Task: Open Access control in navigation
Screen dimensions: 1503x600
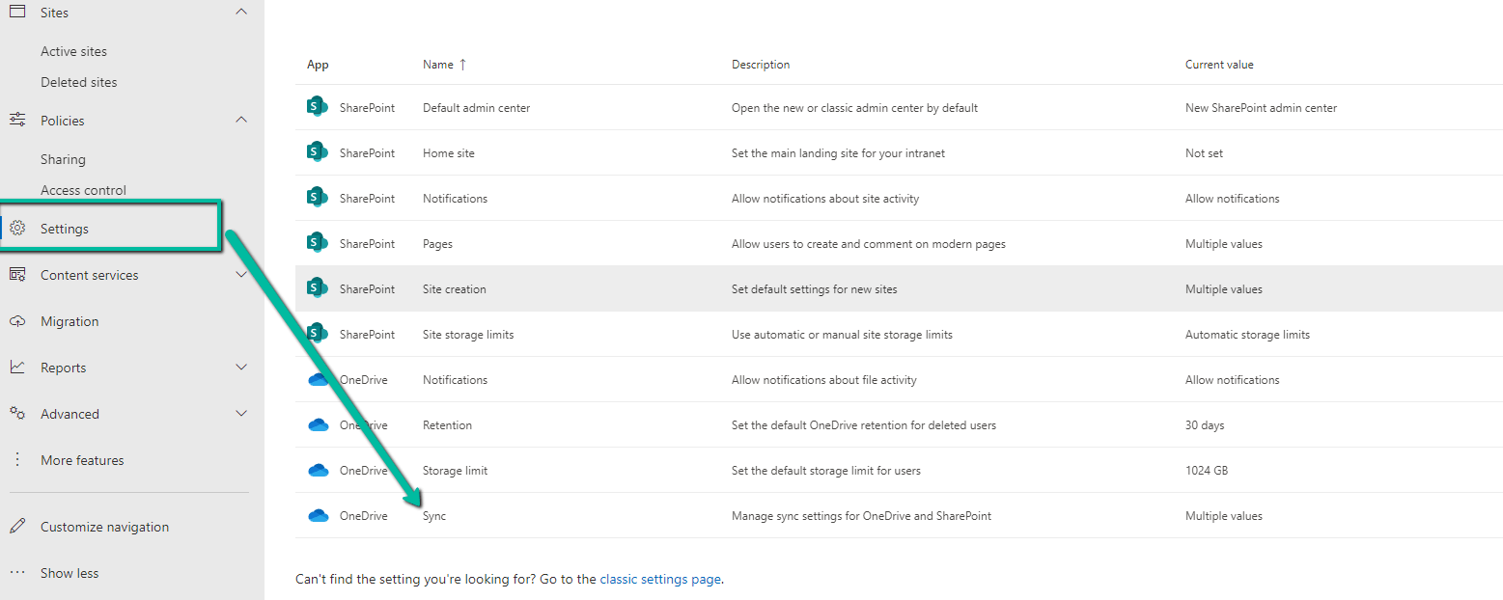Action: point(83,190)
